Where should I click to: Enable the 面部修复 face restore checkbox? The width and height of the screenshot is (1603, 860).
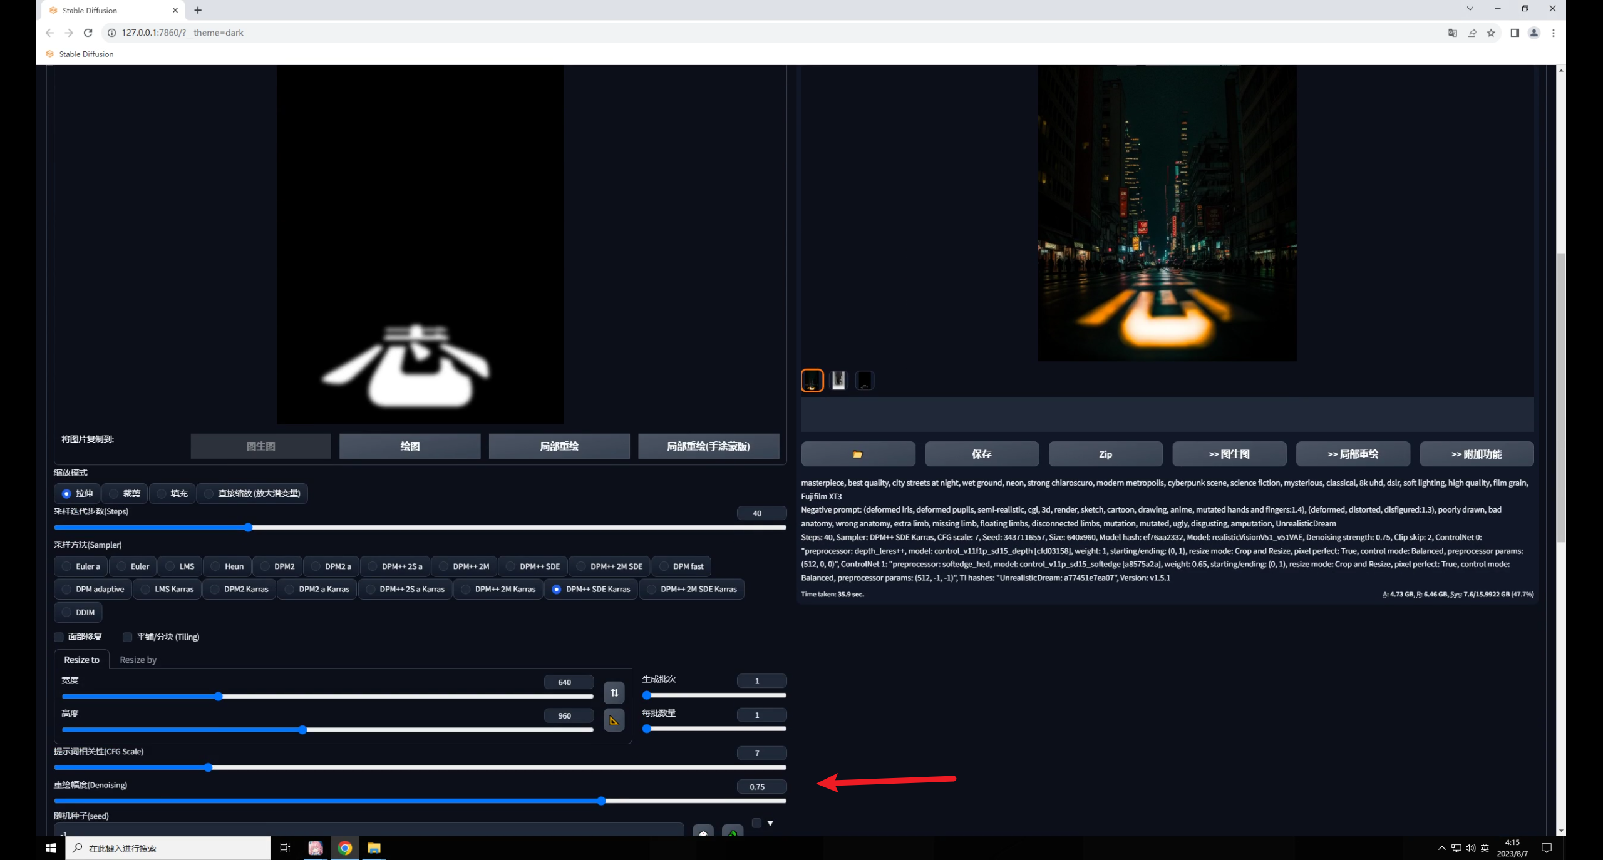coord(59,637)
